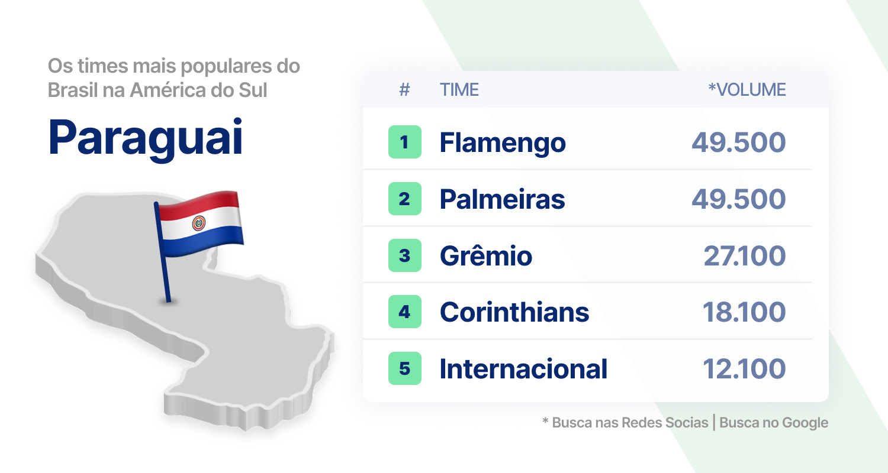This screenshot has height=473, width=888.
Task: Select the green rank 4 badge
Action: (x=405, y=312)
